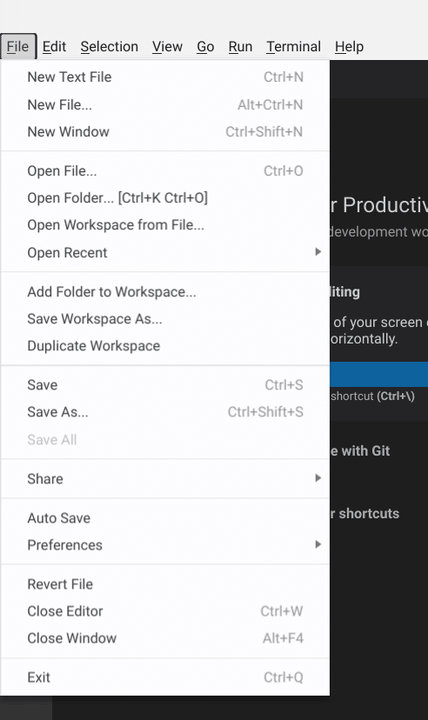428x720 pixels.
Task: Select Save As... menu item
Action: [x=165, y=412]
